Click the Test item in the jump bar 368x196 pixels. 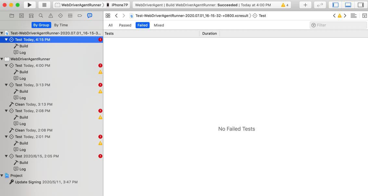pos(260,16)
